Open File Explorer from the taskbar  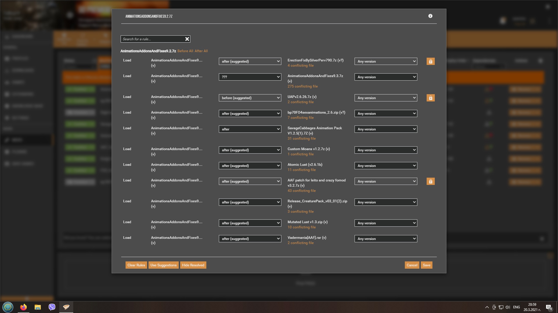[38, 307]
